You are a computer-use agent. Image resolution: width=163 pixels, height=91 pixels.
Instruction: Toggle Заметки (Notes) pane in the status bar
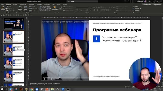pyautogui.click(x=128, y=87)
